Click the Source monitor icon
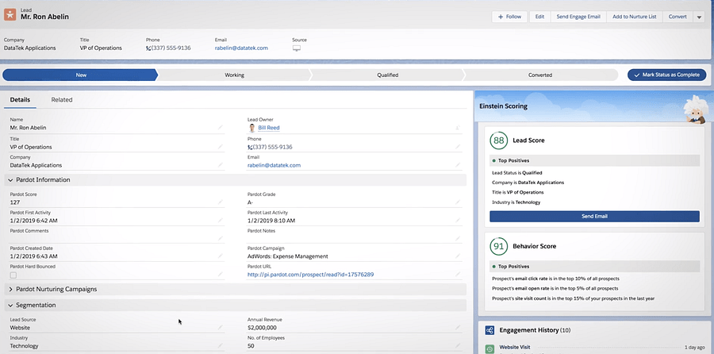The width and height of the screenshot is (714, 354). (297, 48)
